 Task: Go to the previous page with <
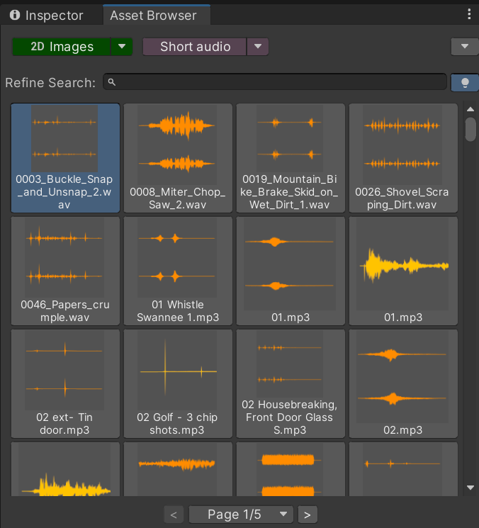[x=174, y=515]
